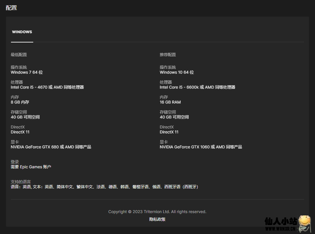Click the 8 GB 内存 value

coord(20,102)
